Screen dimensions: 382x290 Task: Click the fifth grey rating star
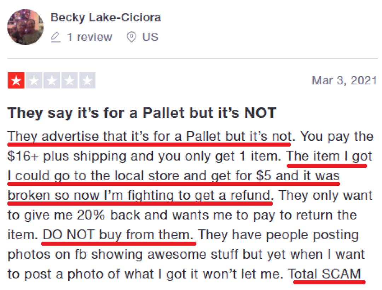(x=87, y=81)
